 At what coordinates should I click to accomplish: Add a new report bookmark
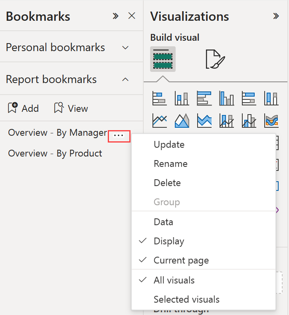pos(24,108)
